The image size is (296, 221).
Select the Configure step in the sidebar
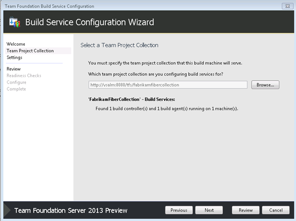click(17, 82)
